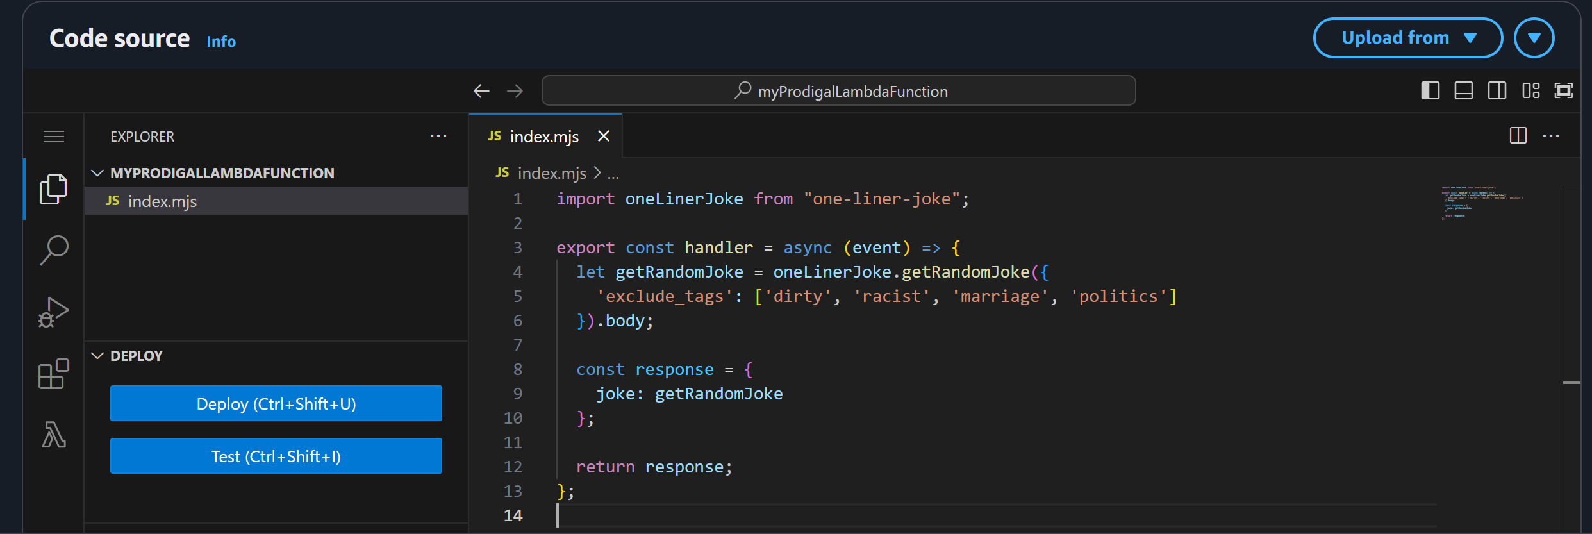Collapse the DEPLOY section

point(97,356)
